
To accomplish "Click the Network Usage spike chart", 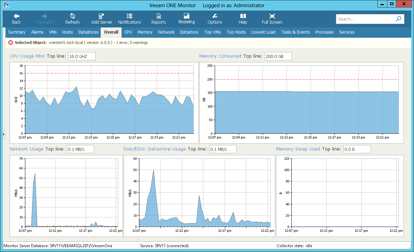I will 66,196.
